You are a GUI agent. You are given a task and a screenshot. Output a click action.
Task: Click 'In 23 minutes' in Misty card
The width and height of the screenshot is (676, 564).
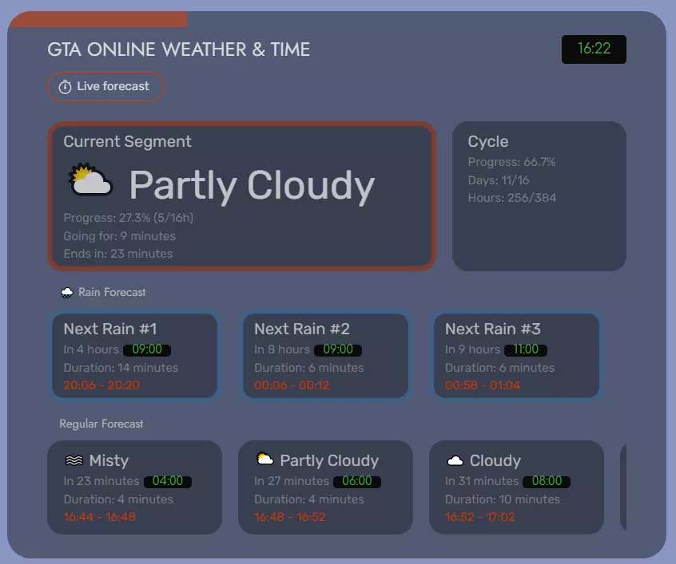pyautogui.click(x=101, y=481)
